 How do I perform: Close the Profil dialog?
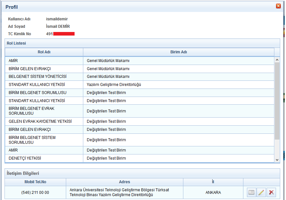click(278, 6)
